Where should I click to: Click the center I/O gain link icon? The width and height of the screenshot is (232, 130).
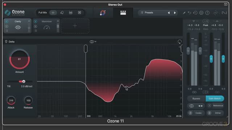pyautogui.click(x=206, y=92)
